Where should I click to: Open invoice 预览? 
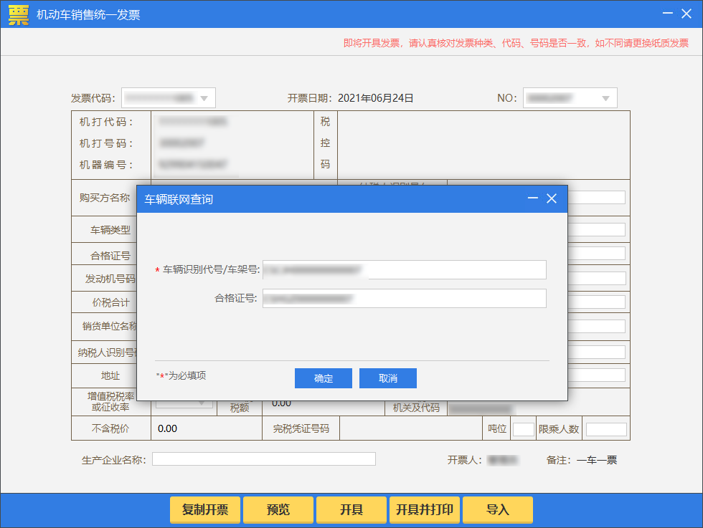point(278,510)
